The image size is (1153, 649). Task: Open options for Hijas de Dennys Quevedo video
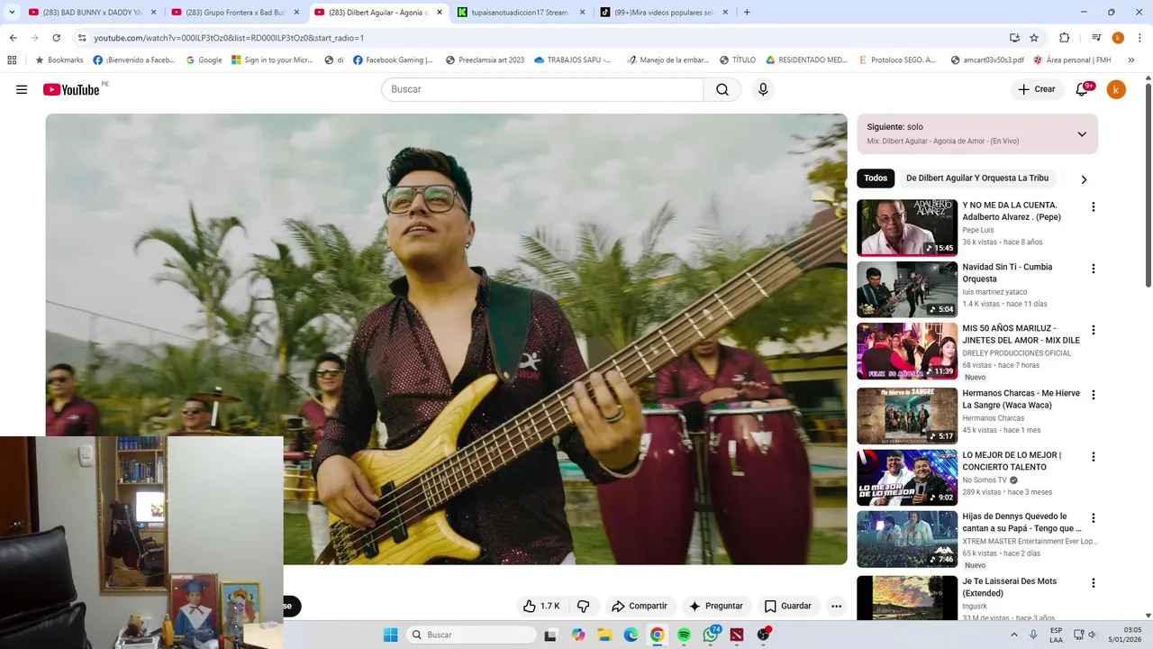1094,518
